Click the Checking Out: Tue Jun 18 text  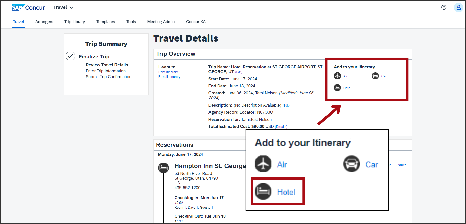tap(200, 216)
